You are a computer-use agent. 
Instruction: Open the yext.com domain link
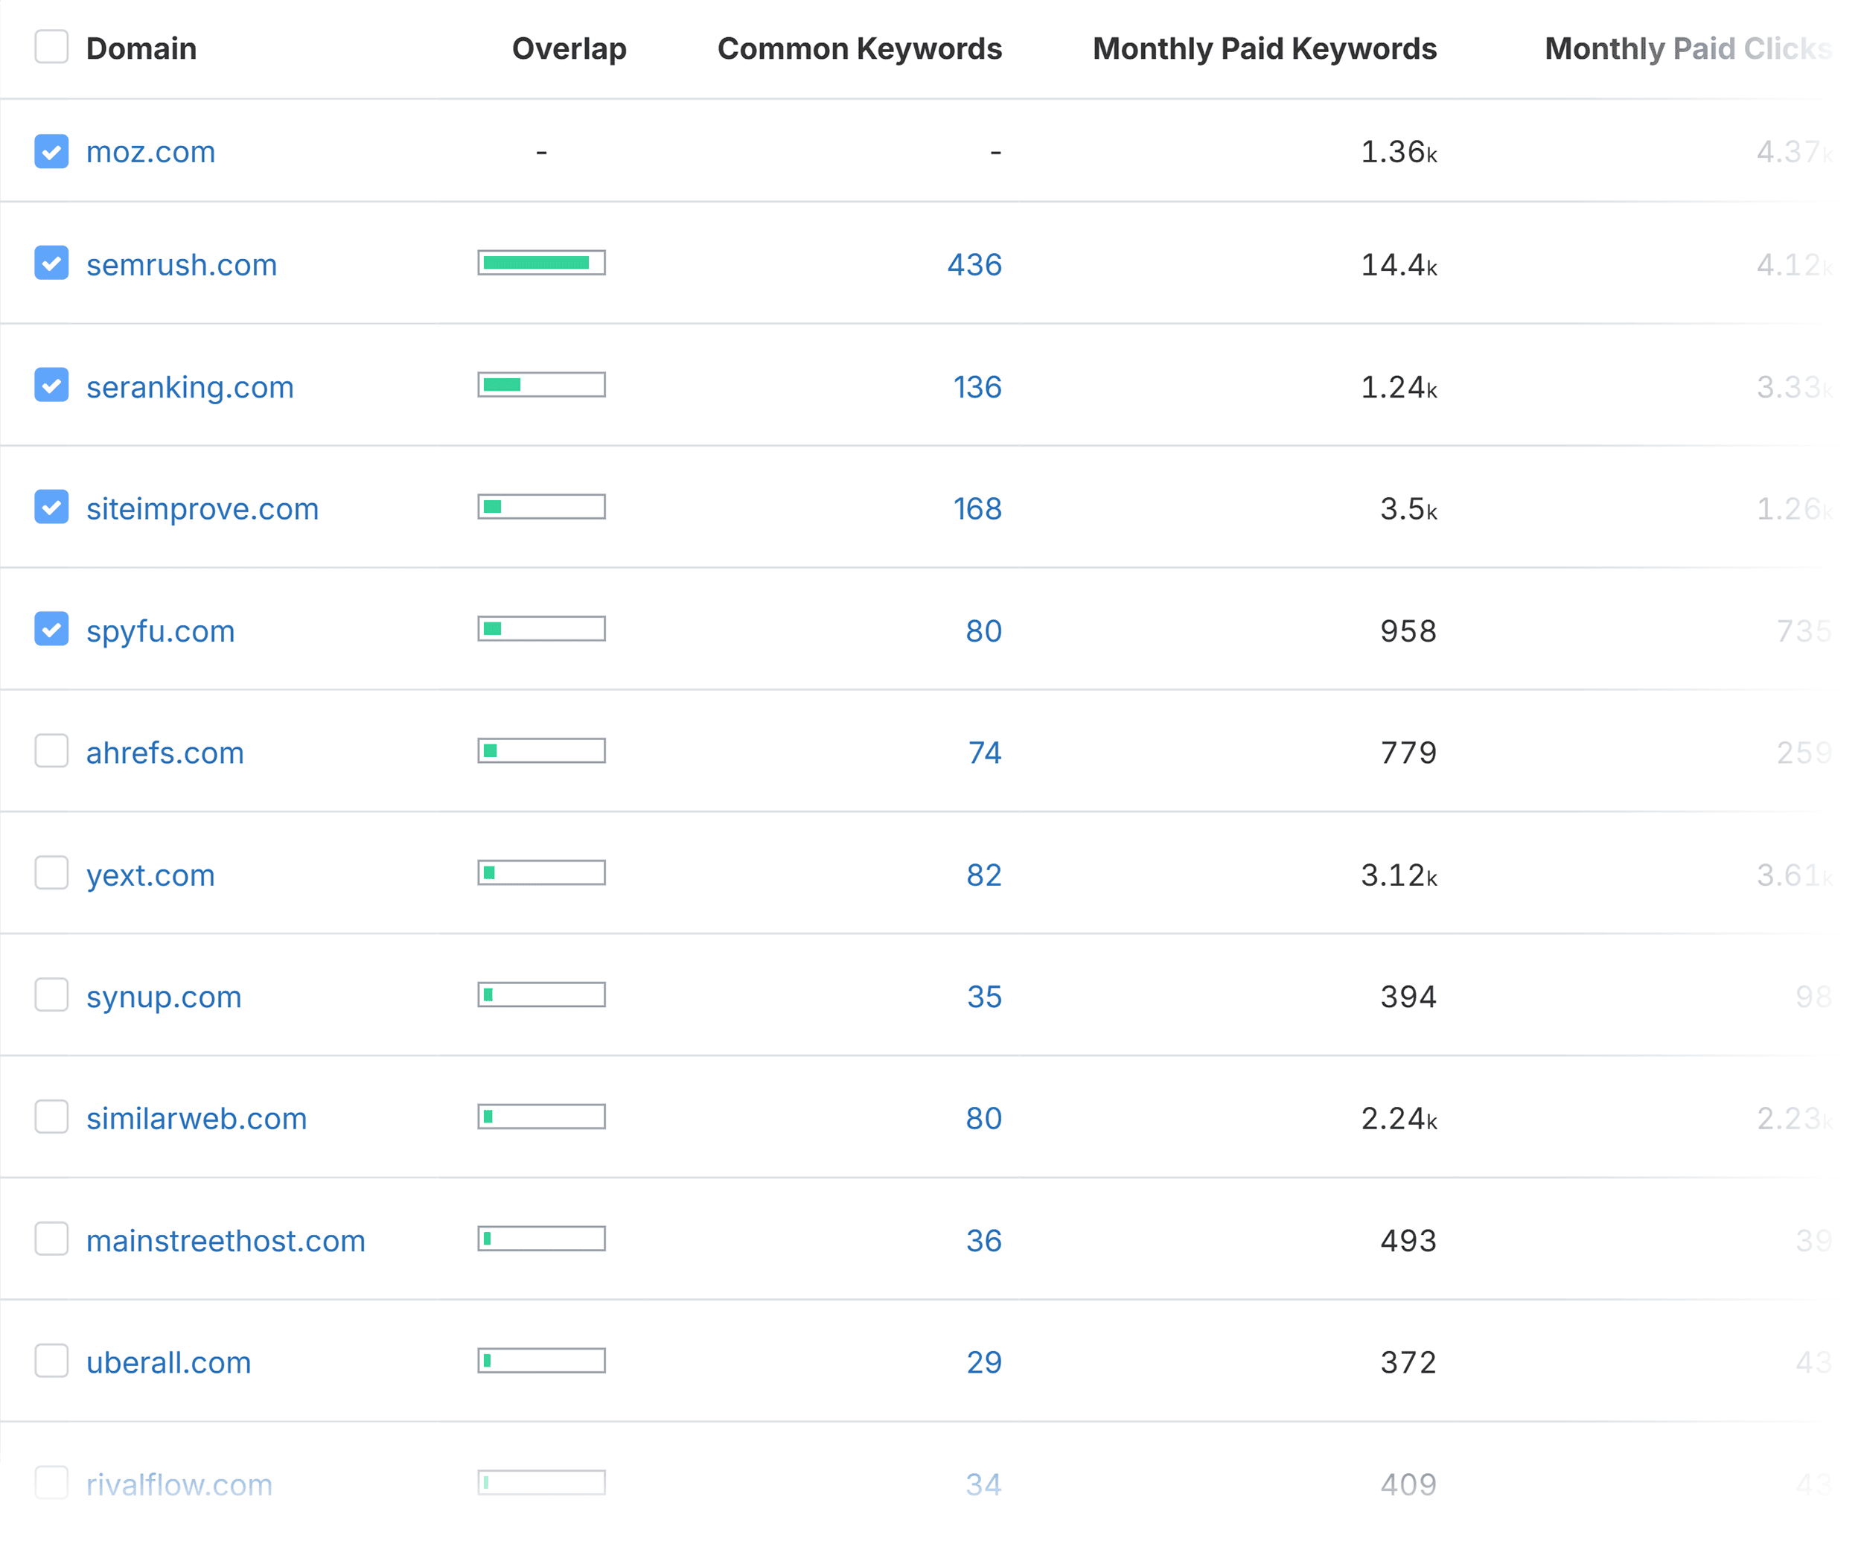coord(150,875)
